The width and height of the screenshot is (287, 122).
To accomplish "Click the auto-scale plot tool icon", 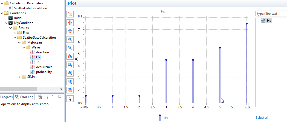I will tap(70, 14).
